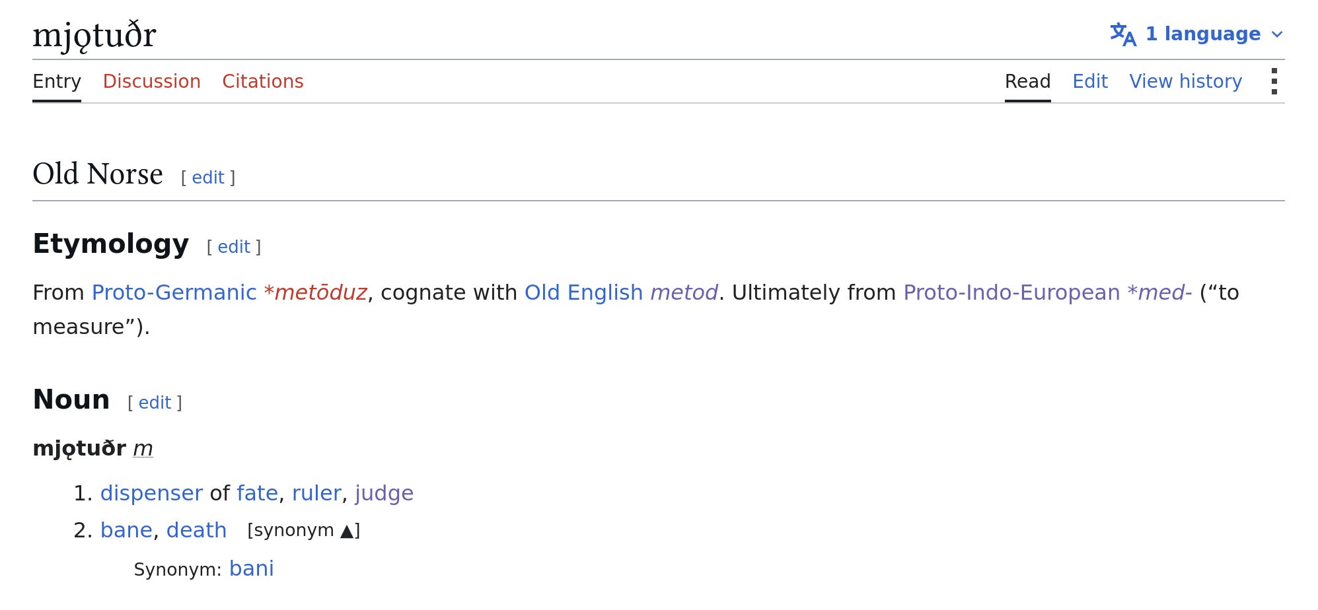Click the language translation icon
The height and width of the screenshot is (610, 1318).
tap(1122, 34)
